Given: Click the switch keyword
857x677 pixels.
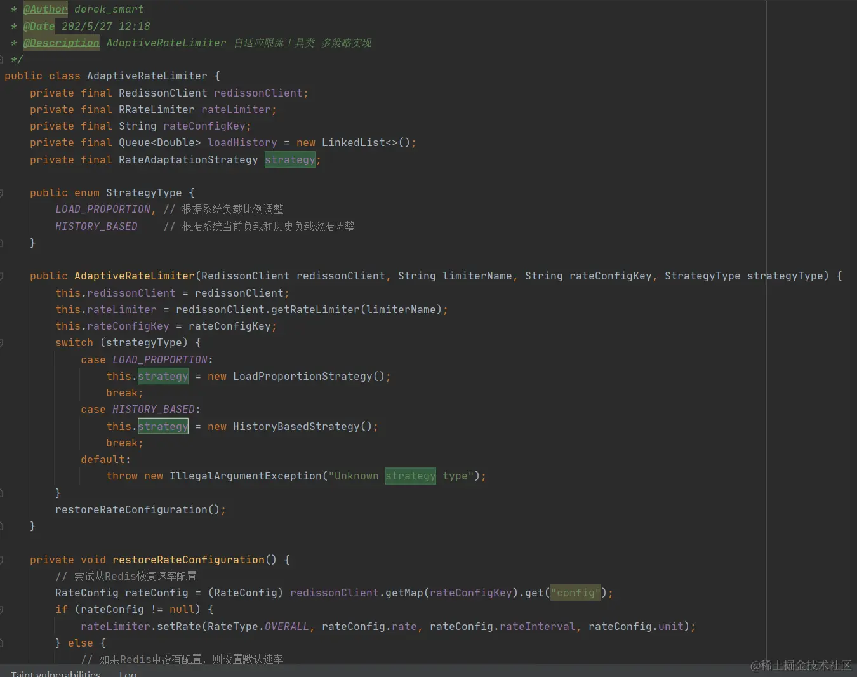Looking at the screenshot, I should [x=74, y=343].
